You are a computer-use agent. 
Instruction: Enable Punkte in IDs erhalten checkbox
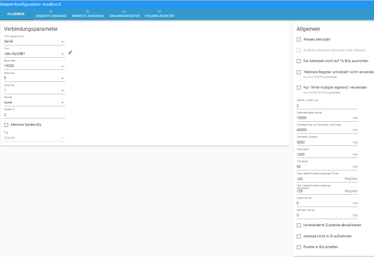(299, 247)
